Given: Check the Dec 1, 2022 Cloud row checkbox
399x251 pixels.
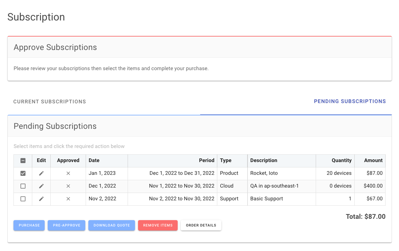Looking at the screenshot, I should tap(23, 186).
